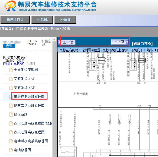Click the right arrow icon on 下一页
Screen dimensions: 158x157
click(x=127, y=42)
